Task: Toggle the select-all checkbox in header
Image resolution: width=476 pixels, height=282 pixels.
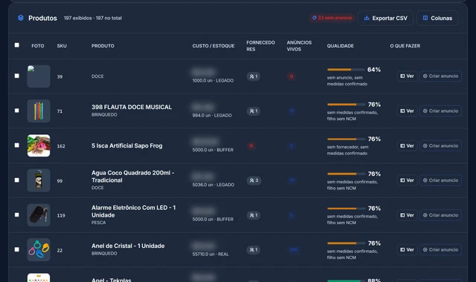Action: tap(16, 45)
